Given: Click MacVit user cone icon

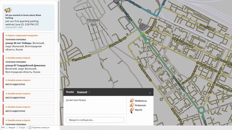Looking at the screenshot, I should pyautogui.click(x=132, y=110).
